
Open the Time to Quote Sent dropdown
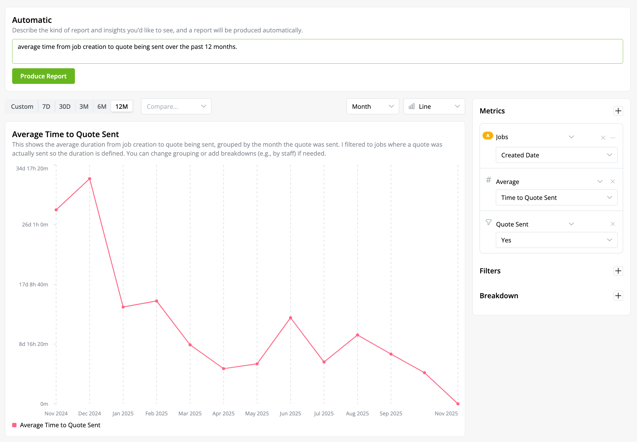556,198
